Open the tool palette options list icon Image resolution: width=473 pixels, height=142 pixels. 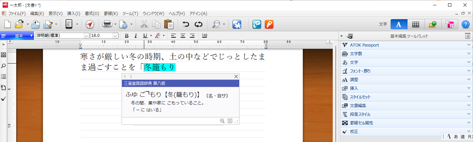pyautogui.click(x=467, y=36)
